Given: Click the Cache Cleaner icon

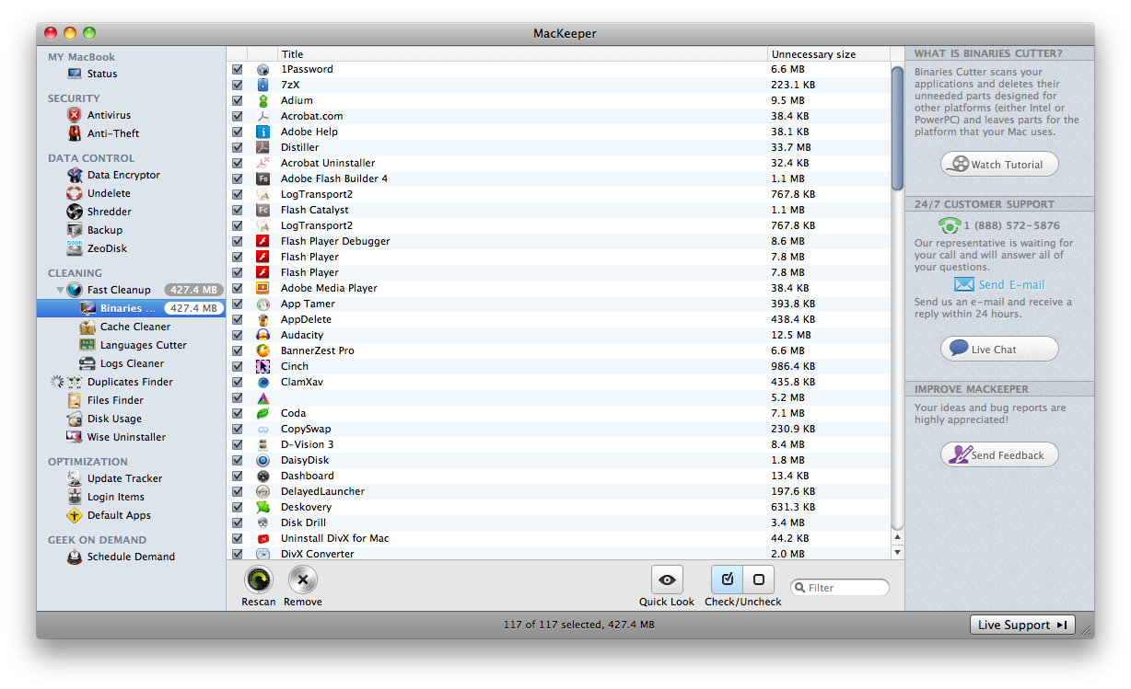Looking at the screenshot, I should click(87, 327).
